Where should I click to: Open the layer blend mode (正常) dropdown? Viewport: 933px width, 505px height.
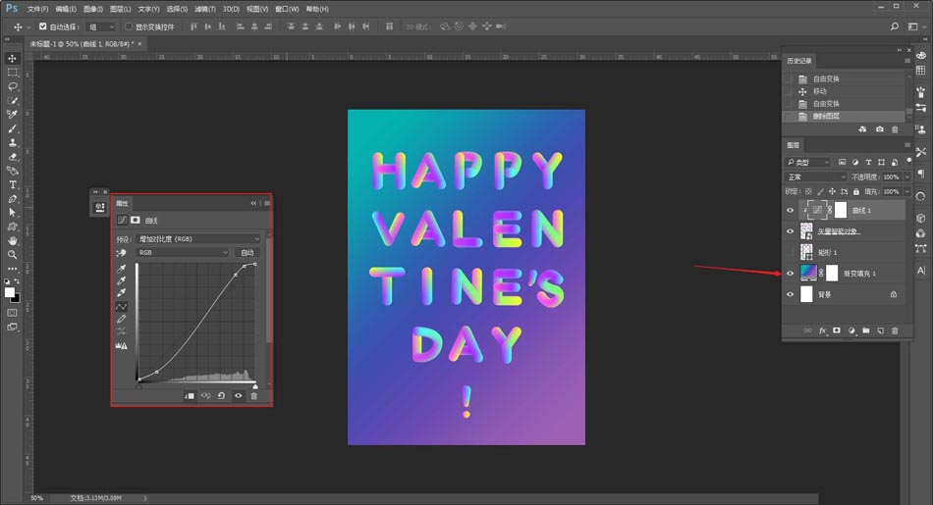[x=815, y=177]
